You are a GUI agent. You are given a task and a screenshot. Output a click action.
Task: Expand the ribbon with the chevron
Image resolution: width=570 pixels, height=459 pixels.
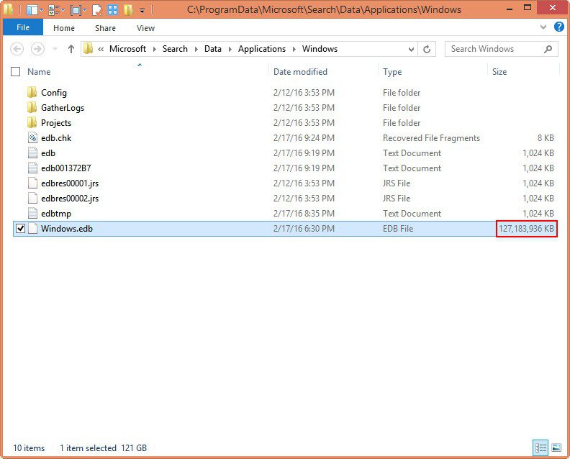coord(543,27)
